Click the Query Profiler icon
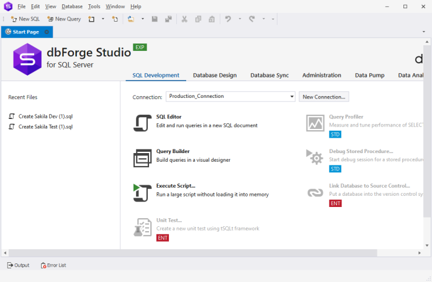The image size is (432, 282). click(x=315, y=123)
